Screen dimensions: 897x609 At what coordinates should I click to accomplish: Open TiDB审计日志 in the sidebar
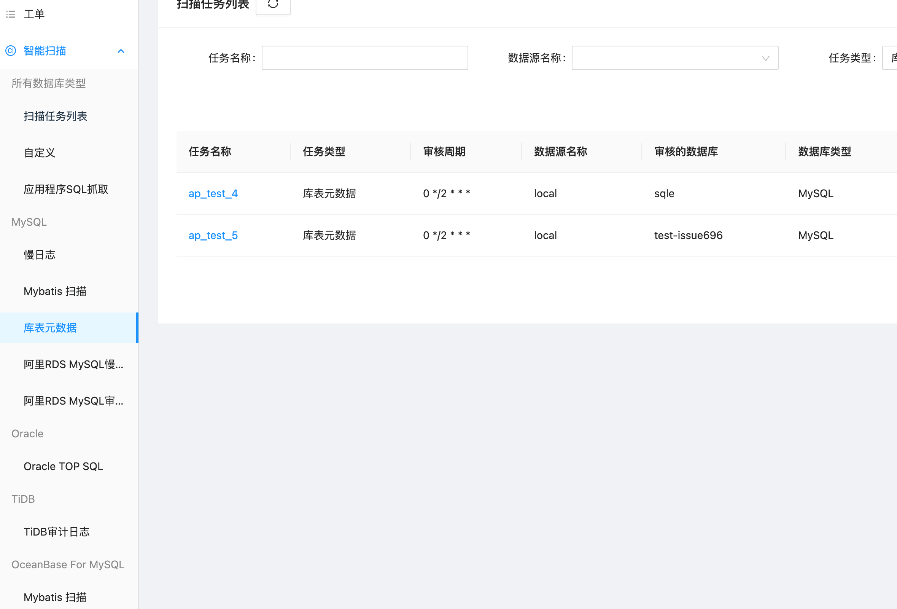point(57,532)
